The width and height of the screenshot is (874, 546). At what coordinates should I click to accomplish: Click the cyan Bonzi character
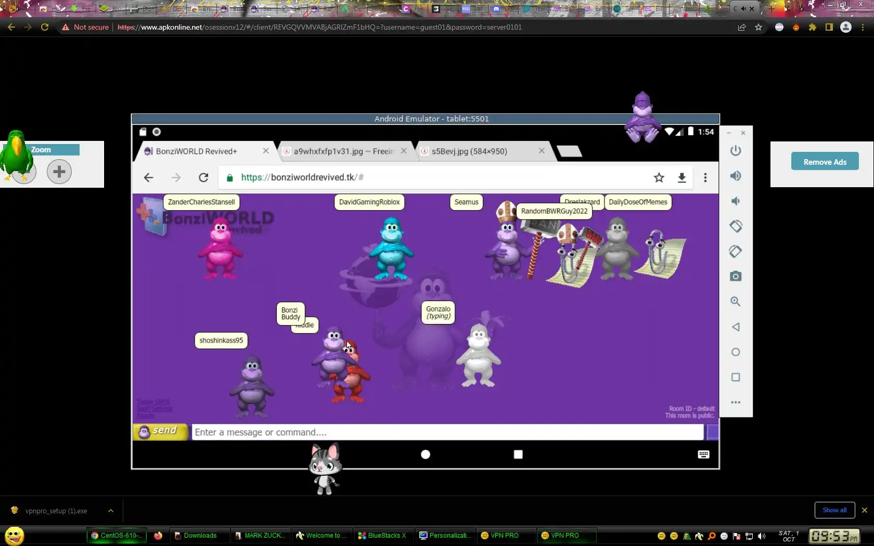[391, 249]
